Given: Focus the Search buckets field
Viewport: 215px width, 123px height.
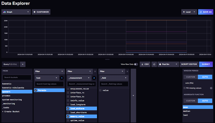Looking at the screenshot, I should [x=17, y=77].
